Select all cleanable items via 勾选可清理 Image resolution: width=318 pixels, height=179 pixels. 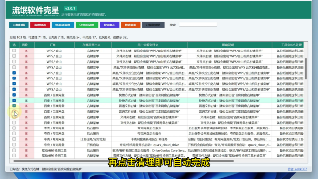(x=63, y=25)
